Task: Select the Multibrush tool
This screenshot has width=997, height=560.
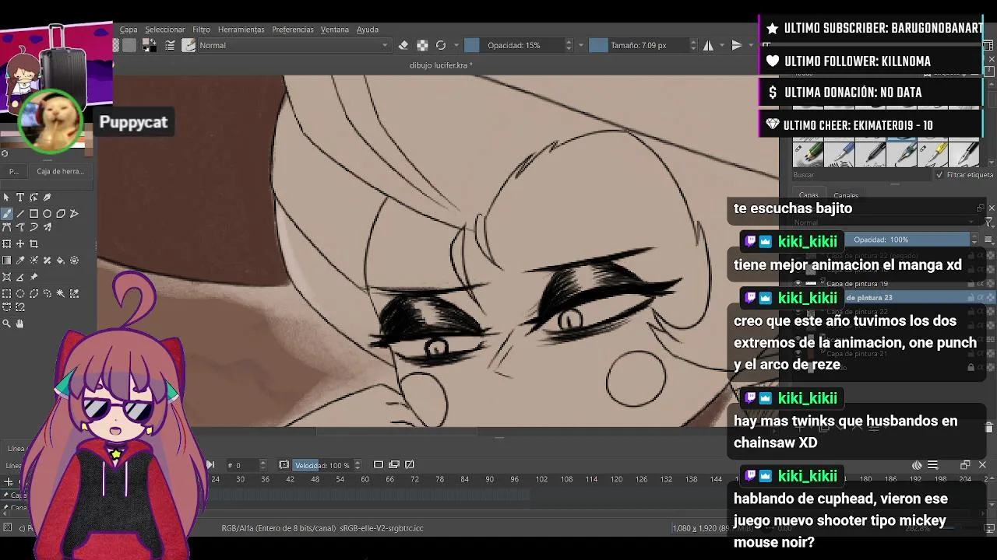Action: [47, 227]
